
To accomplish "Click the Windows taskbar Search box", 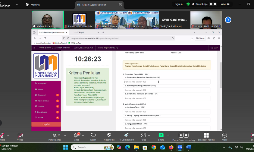I will [x=92, y=147].
